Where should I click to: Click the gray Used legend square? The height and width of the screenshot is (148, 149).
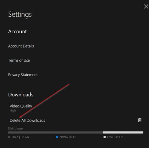click(9, 137)
